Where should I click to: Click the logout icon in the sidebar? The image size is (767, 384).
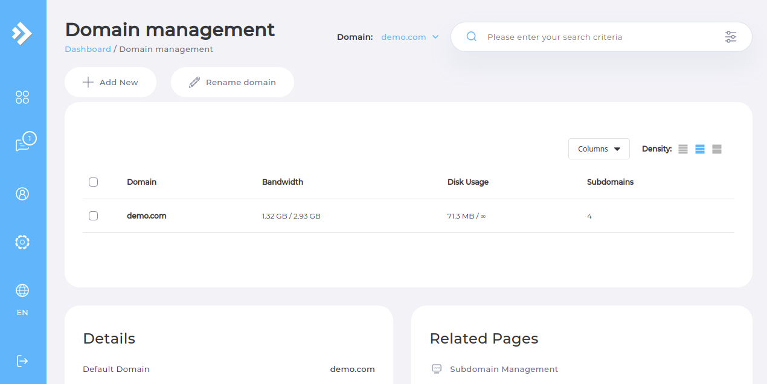pyautogui.click(x=22, y=361)
